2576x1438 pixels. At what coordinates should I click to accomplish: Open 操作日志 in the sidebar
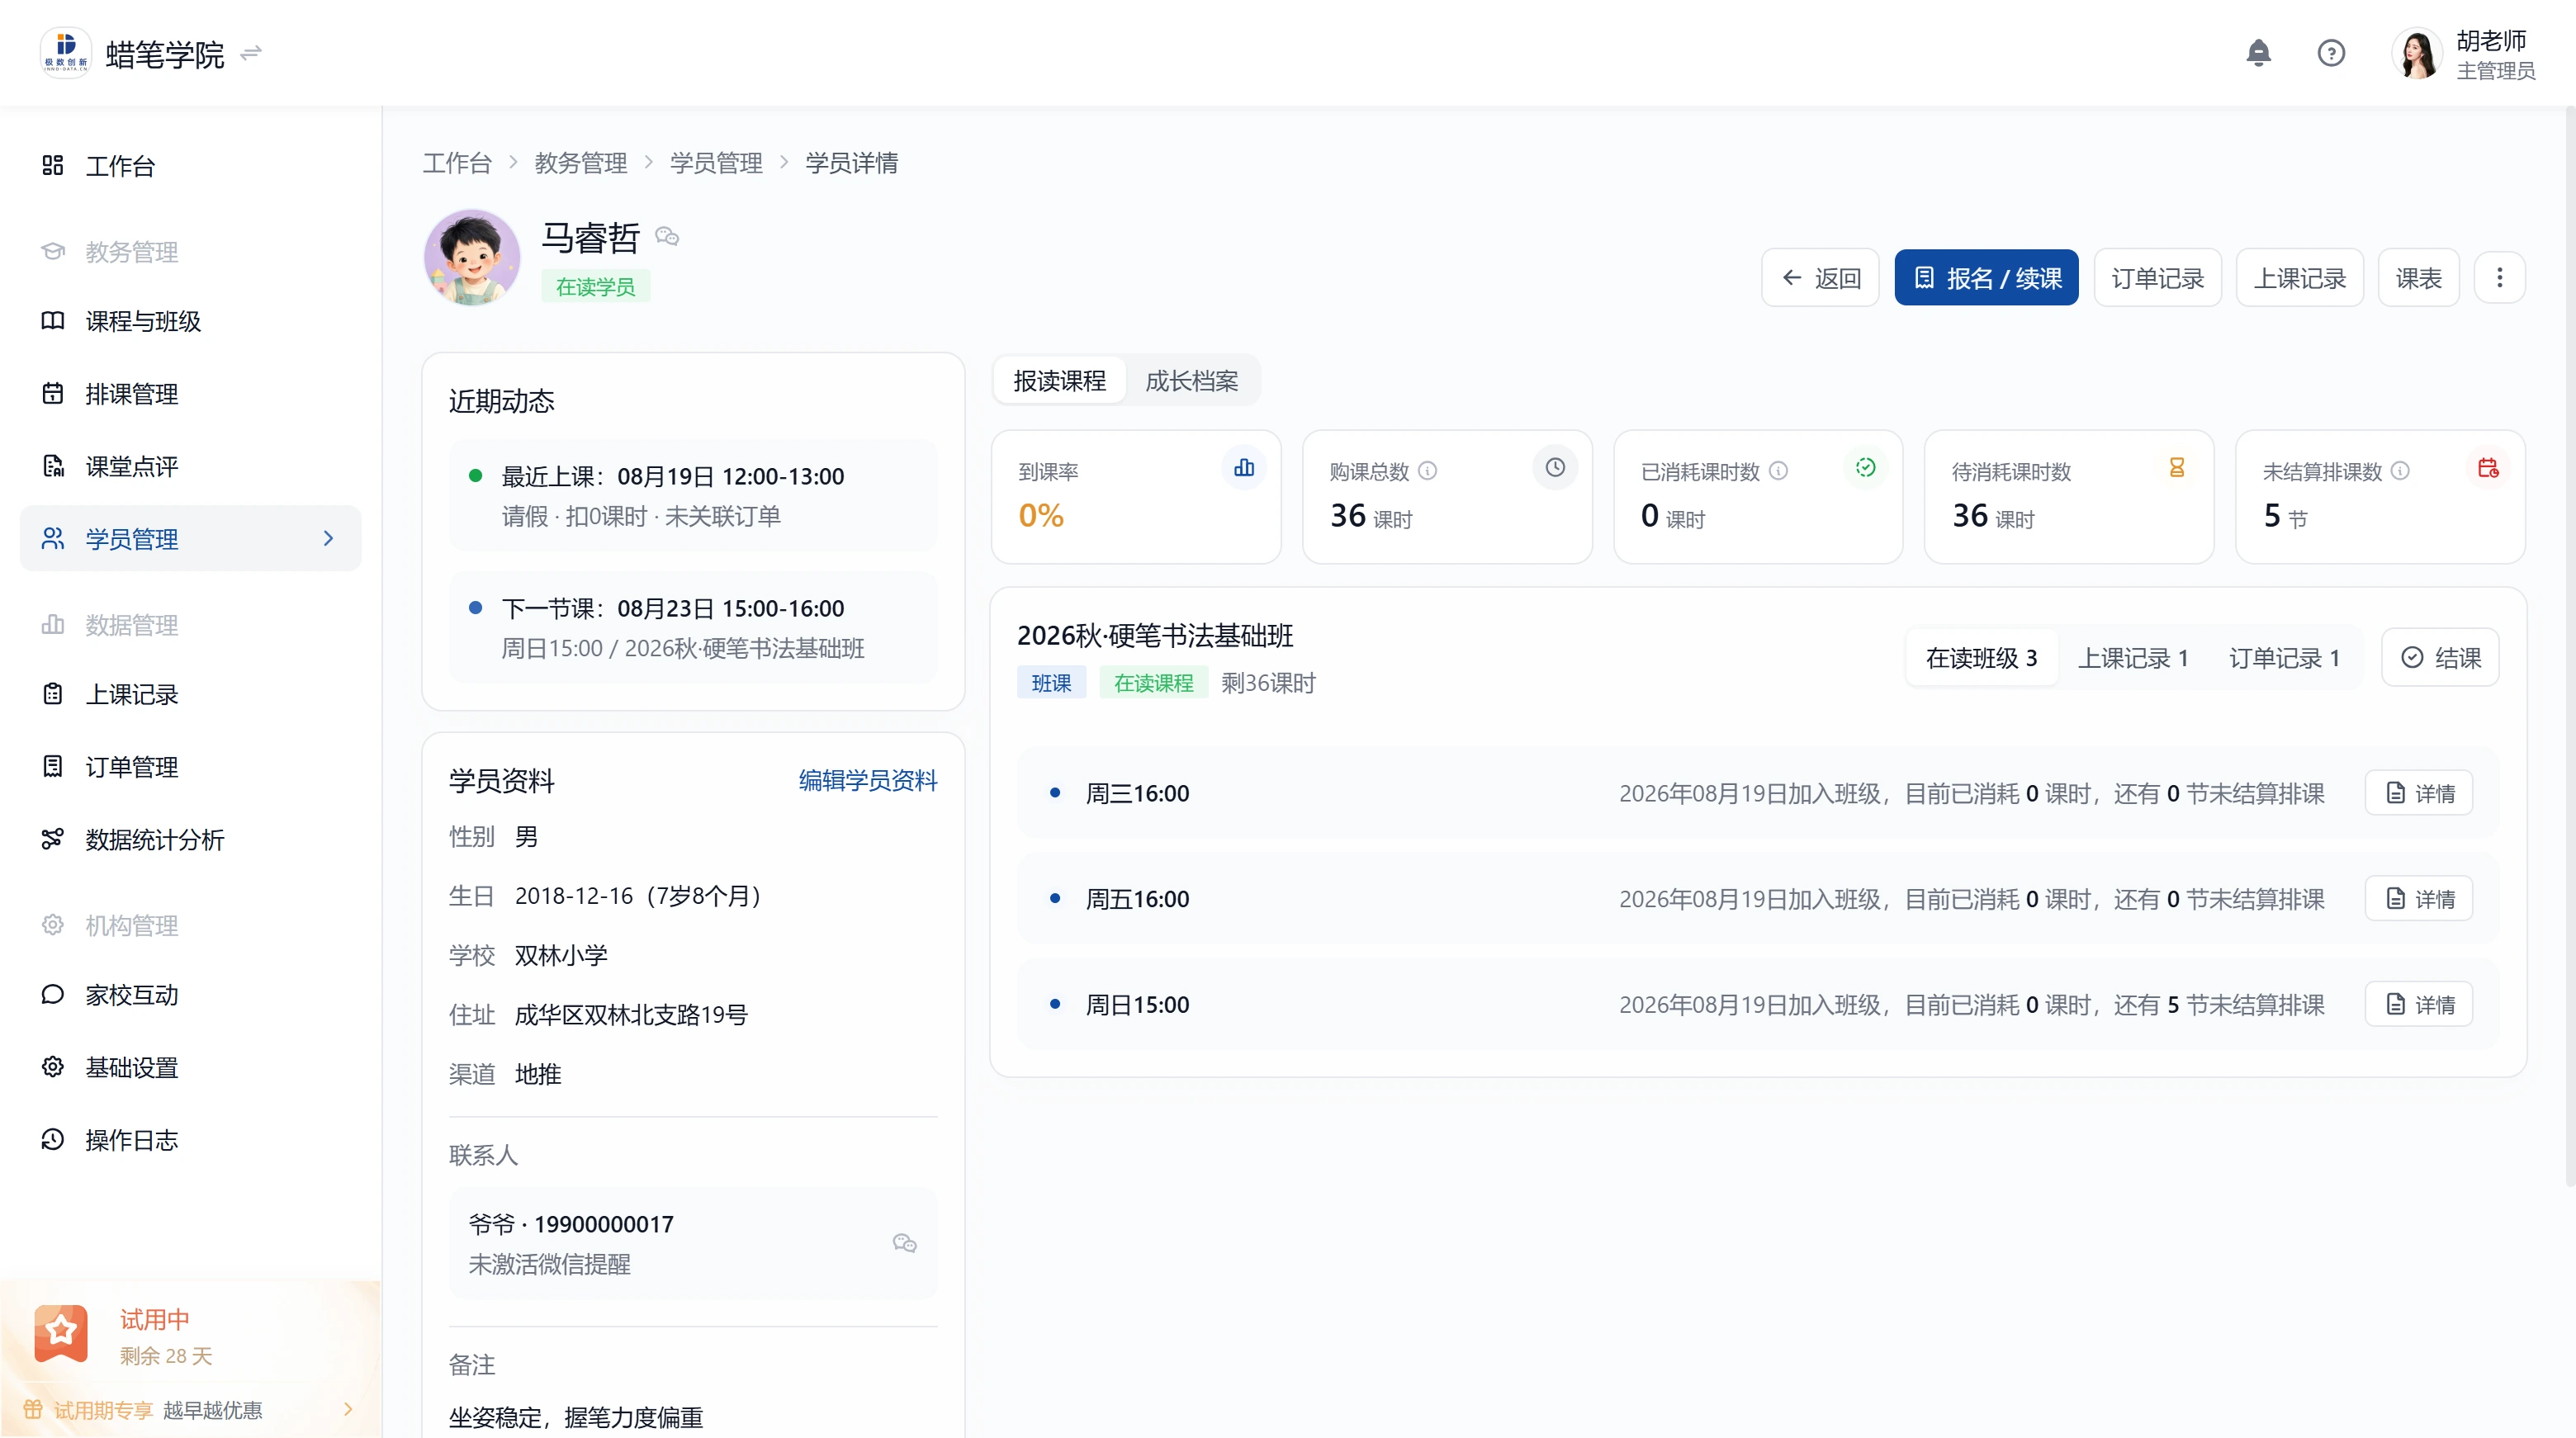(x=190, y=1140)
